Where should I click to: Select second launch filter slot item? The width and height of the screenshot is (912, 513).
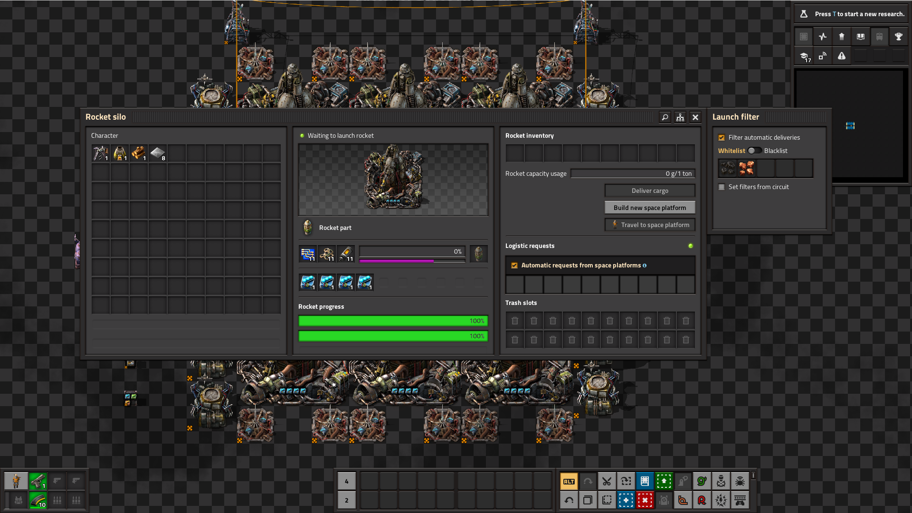tap(747, 168)
